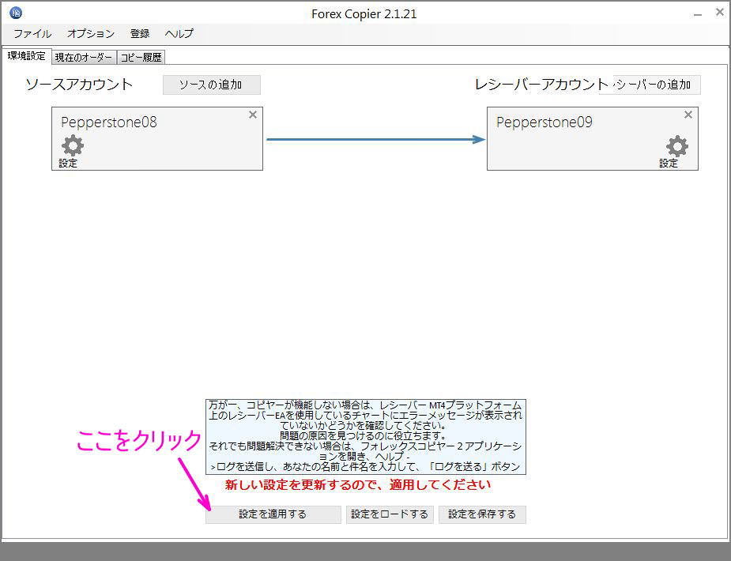
Task: Save settings with 設定を保存する button
Action: pyautogui.click(x=482, y=514)
